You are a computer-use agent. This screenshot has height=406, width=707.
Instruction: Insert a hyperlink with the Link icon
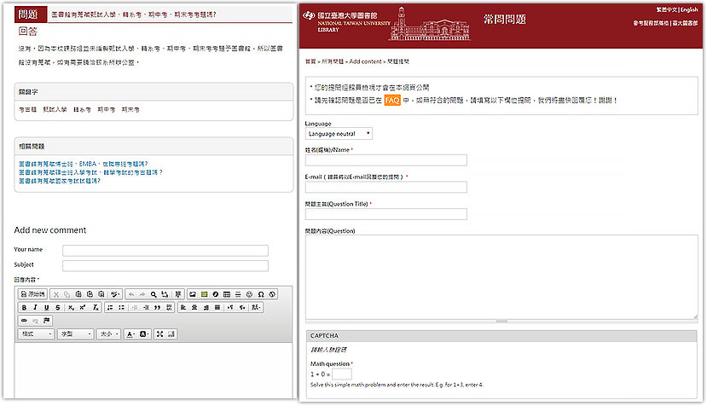tap(24, 321)
